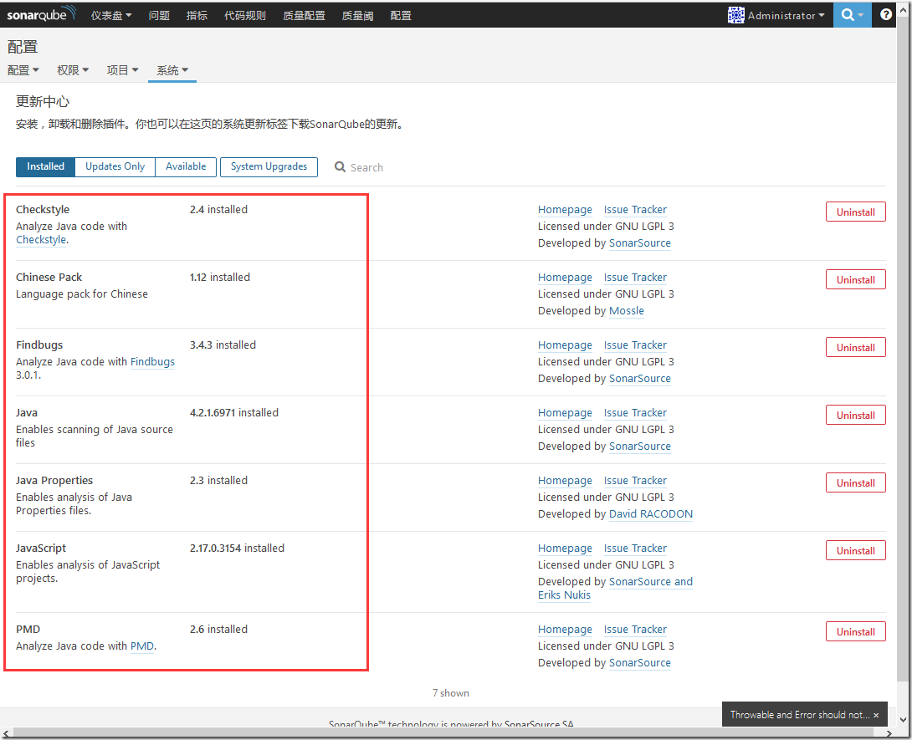Viewport: 912px width, 740px height.
Task: Click the Throwable and Error notification text
Action: 800,715
